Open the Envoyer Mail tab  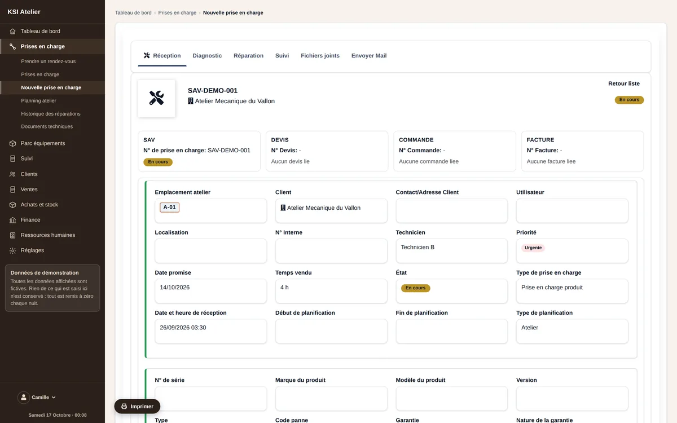click(x=369, y=55)
